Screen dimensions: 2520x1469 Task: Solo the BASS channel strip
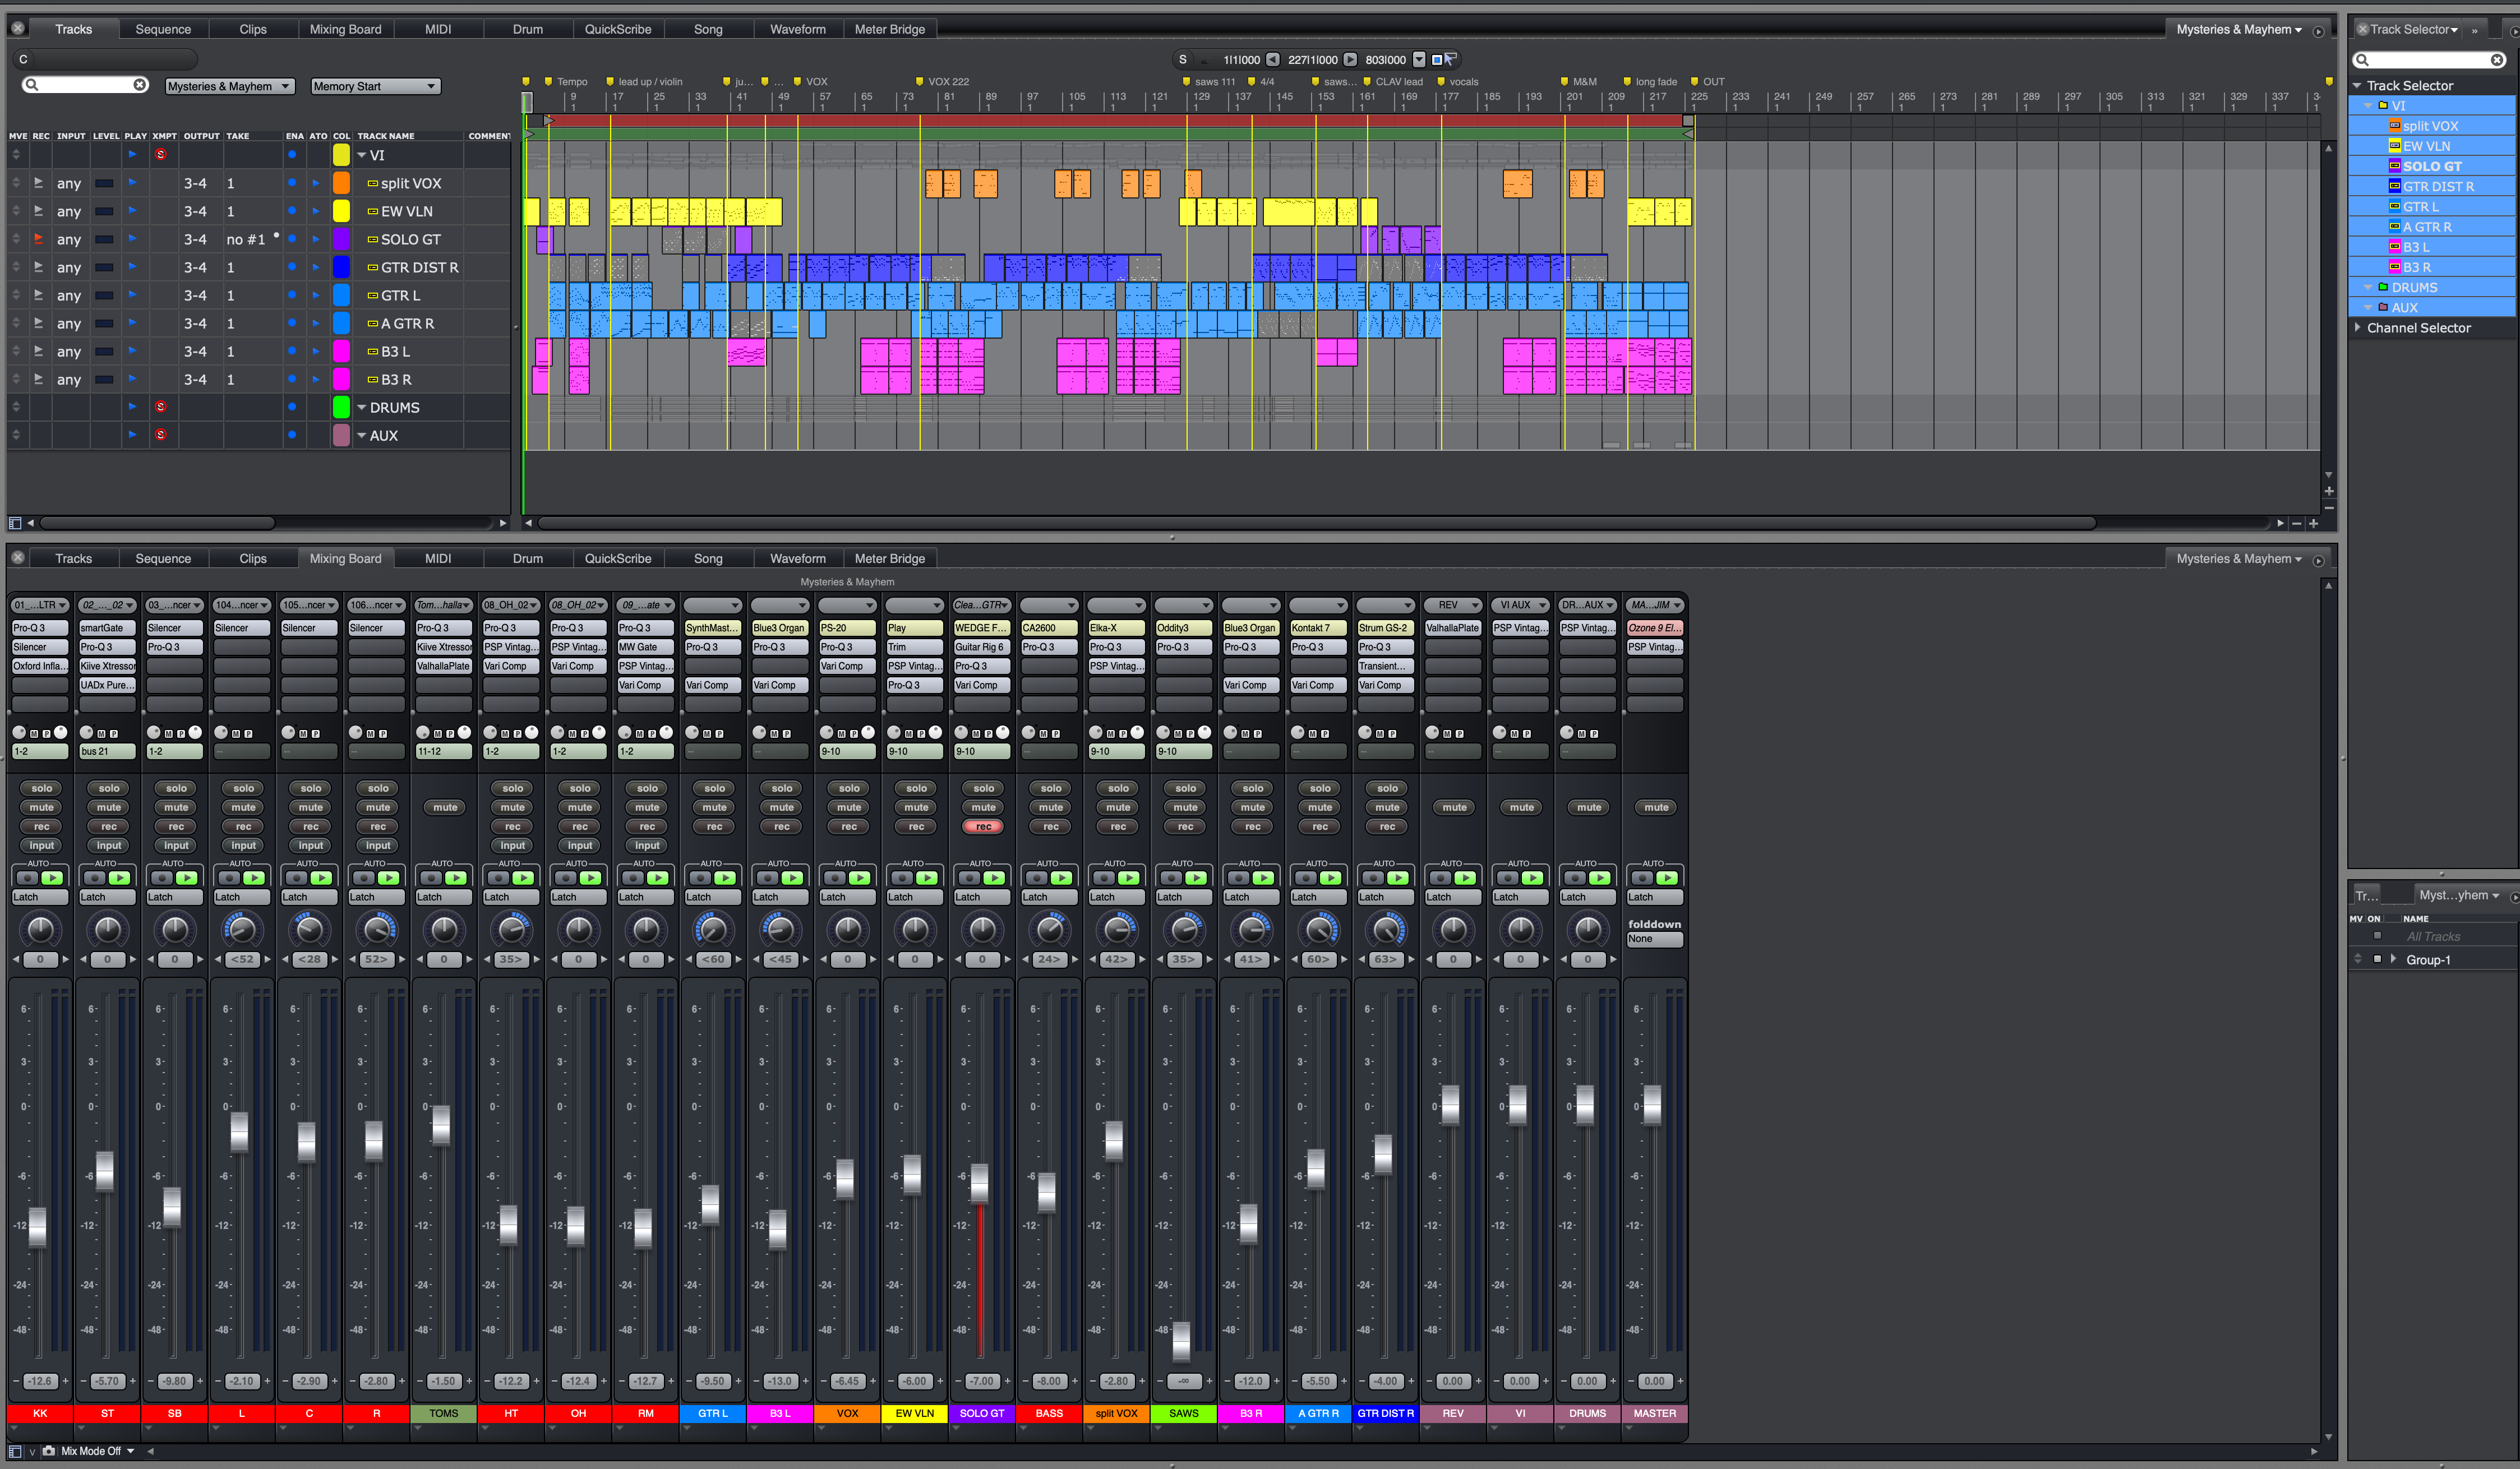click(x=1051, y=788)
